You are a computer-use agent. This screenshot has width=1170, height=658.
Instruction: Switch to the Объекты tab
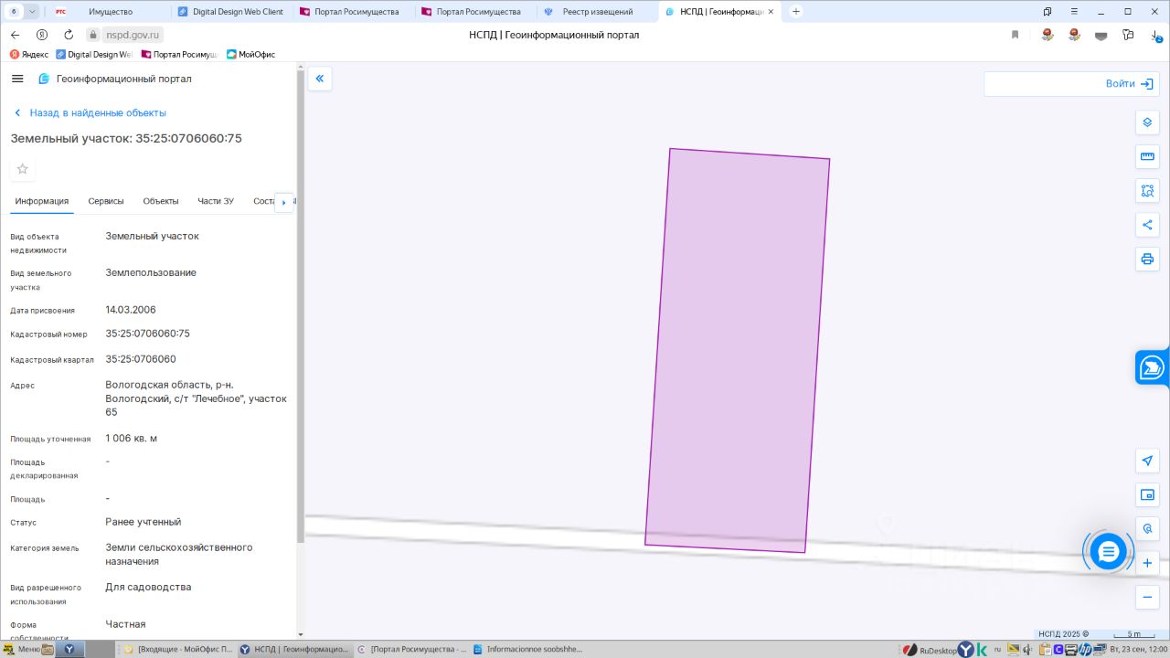pos(161,201)
